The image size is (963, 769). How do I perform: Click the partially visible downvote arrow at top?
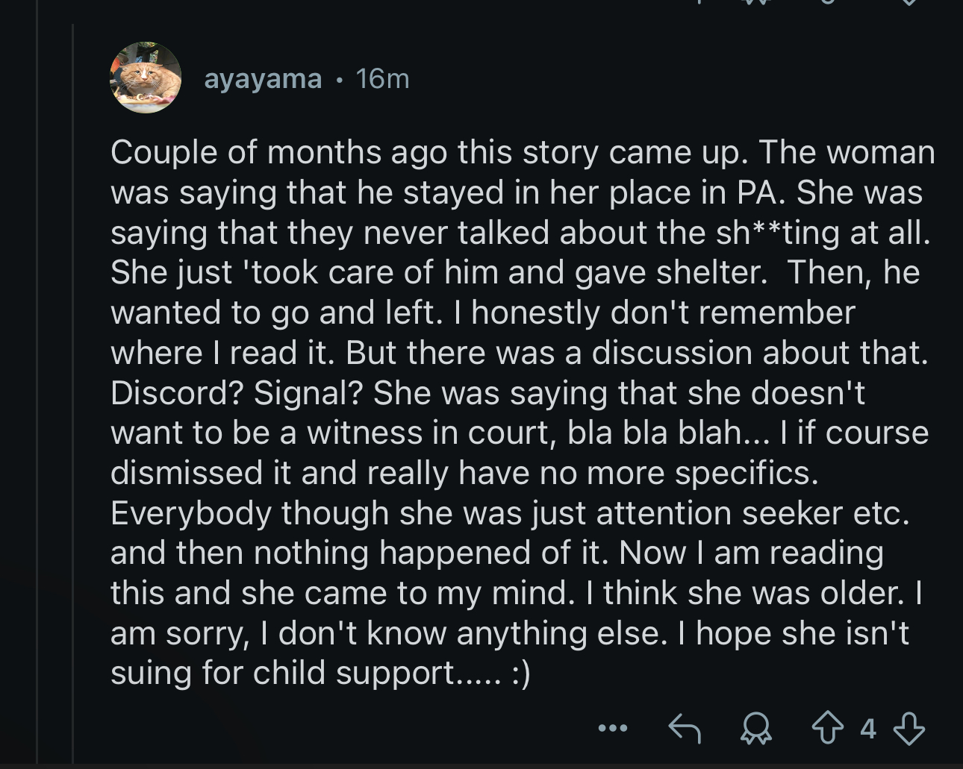909,2
